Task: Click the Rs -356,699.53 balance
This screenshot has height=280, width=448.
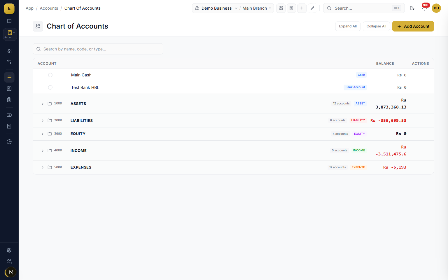Action: click(388, 120)
